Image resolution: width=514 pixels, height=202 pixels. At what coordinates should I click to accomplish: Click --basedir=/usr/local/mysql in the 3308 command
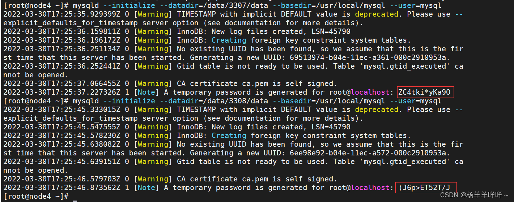(329, 101)
